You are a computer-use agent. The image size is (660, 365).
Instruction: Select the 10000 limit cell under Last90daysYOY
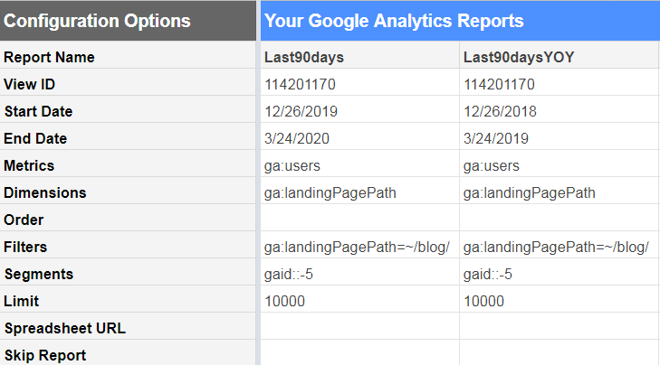point(559,301)
